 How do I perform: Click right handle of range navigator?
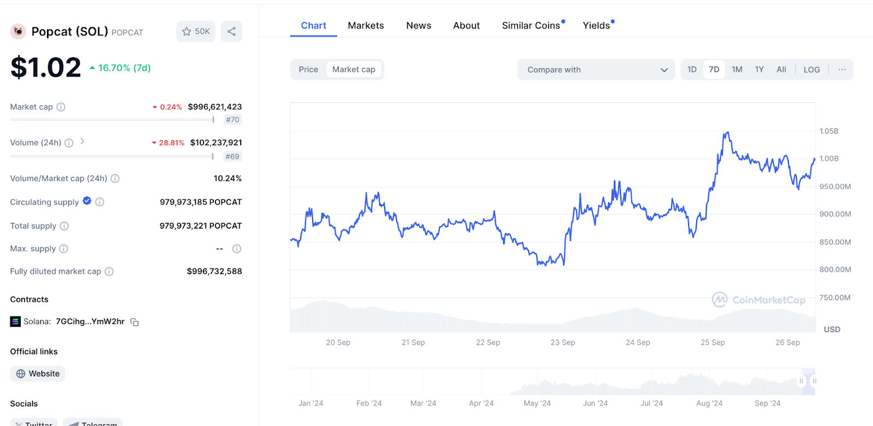pos(814,381)
